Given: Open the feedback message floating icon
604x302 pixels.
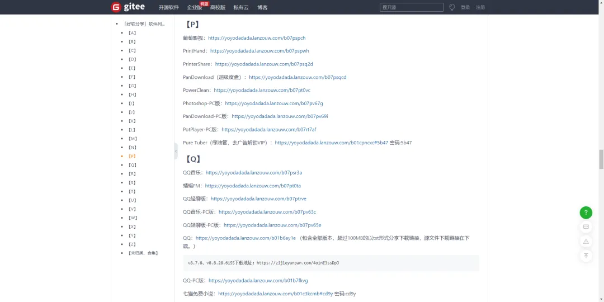Looking at the screenshot, I should coord(586,227).
